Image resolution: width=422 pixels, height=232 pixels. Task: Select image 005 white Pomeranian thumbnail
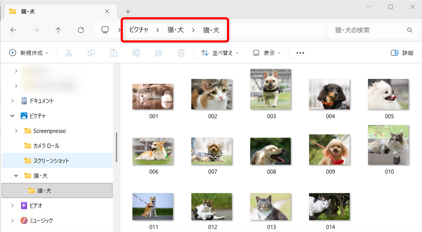[x=388, y=94]
